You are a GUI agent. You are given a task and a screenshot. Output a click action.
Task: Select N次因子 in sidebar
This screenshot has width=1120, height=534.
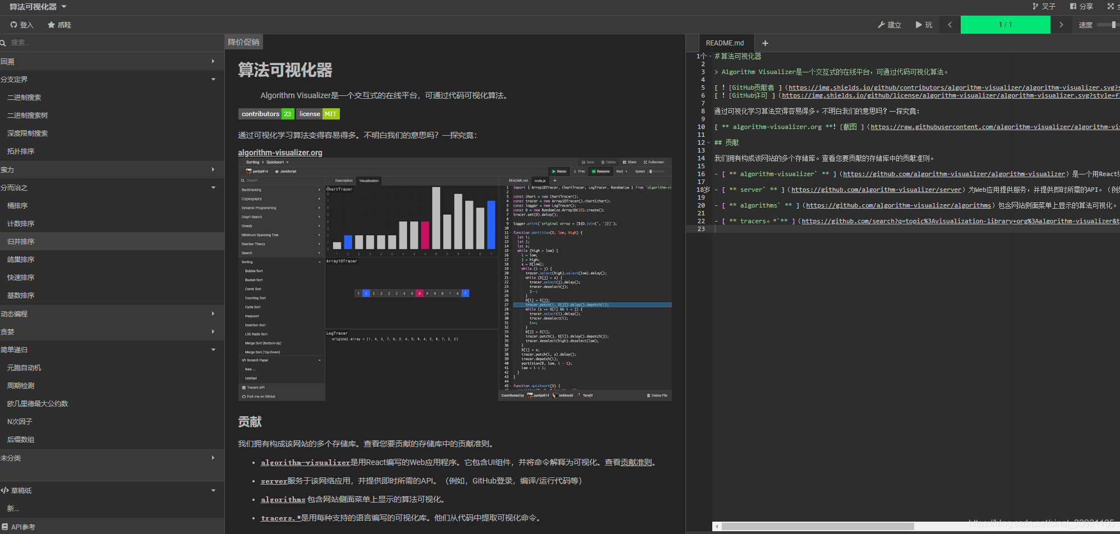(112, 421)
